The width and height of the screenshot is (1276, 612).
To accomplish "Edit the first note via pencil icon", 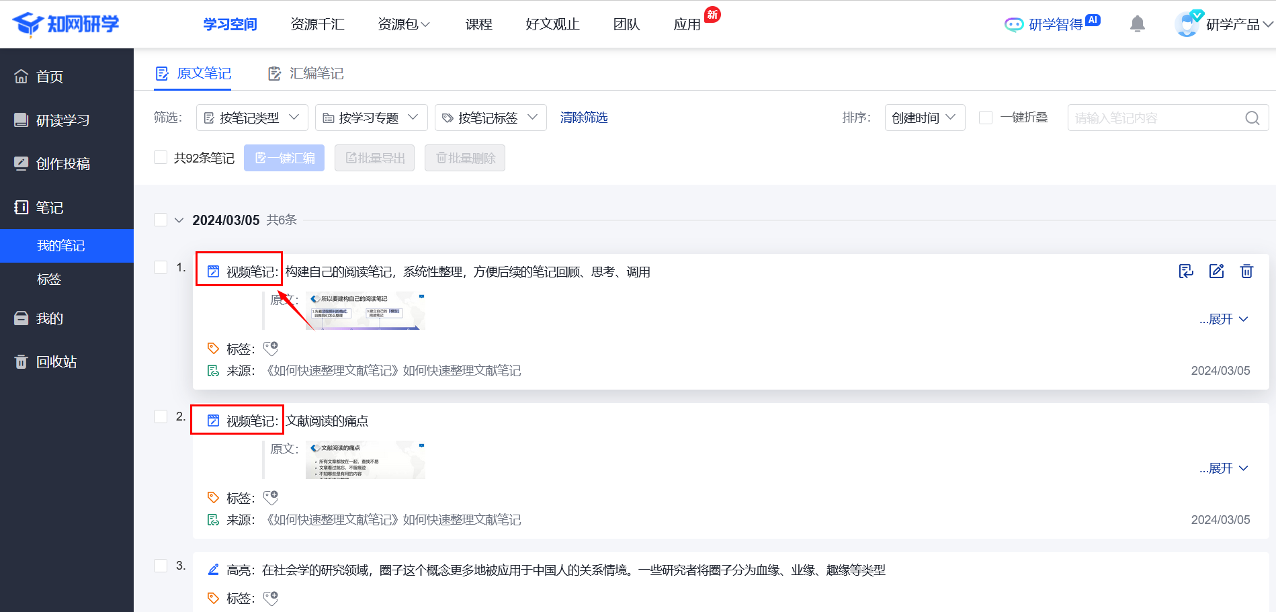I will coord(1216,271).
